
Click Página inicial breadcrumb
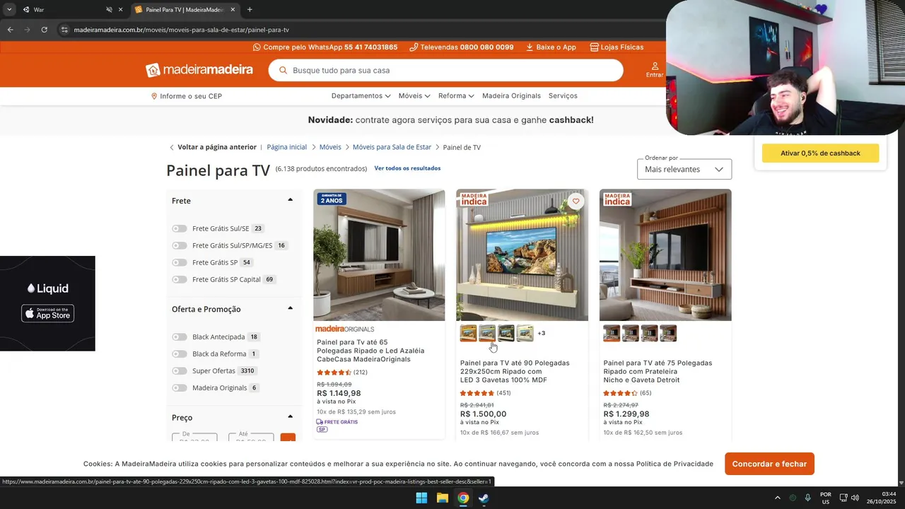click(287, 147)
